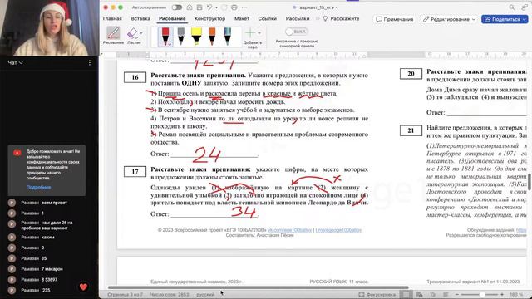The image size is (532, 299).
Task: Open the Вставка ribbon tab
Action: 140,18
